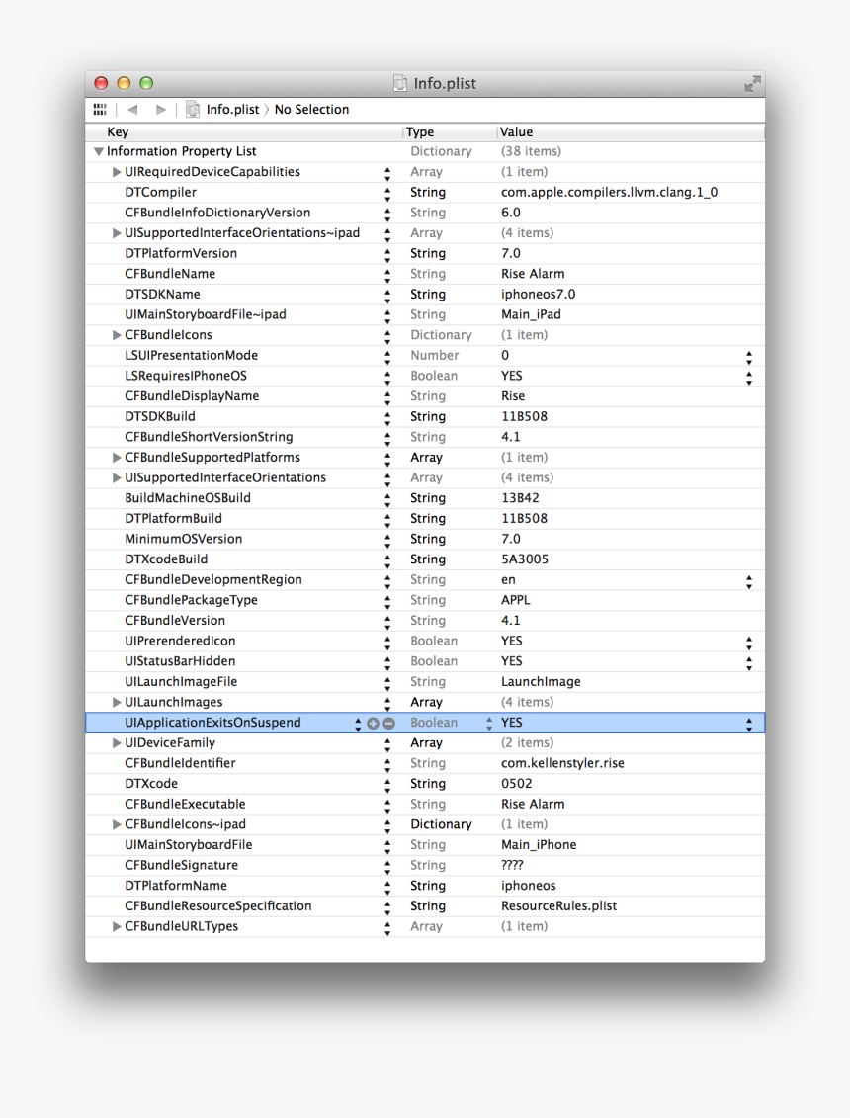Select the 13B42 value
This screenshot has width=850, height=1118.
coord(520,498)
